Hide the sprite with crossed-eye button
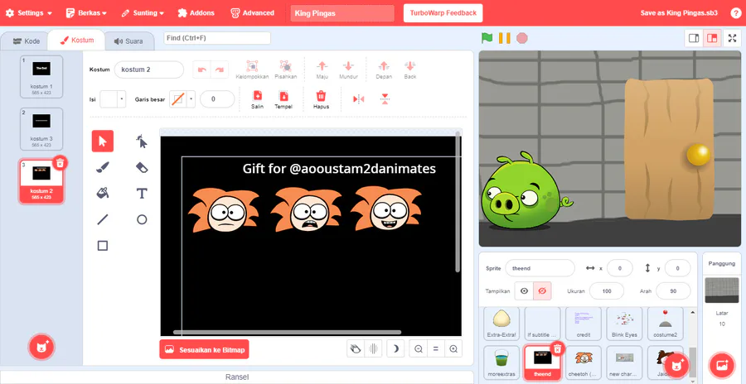This screenshot has width=746, height=384. point(542,290)
